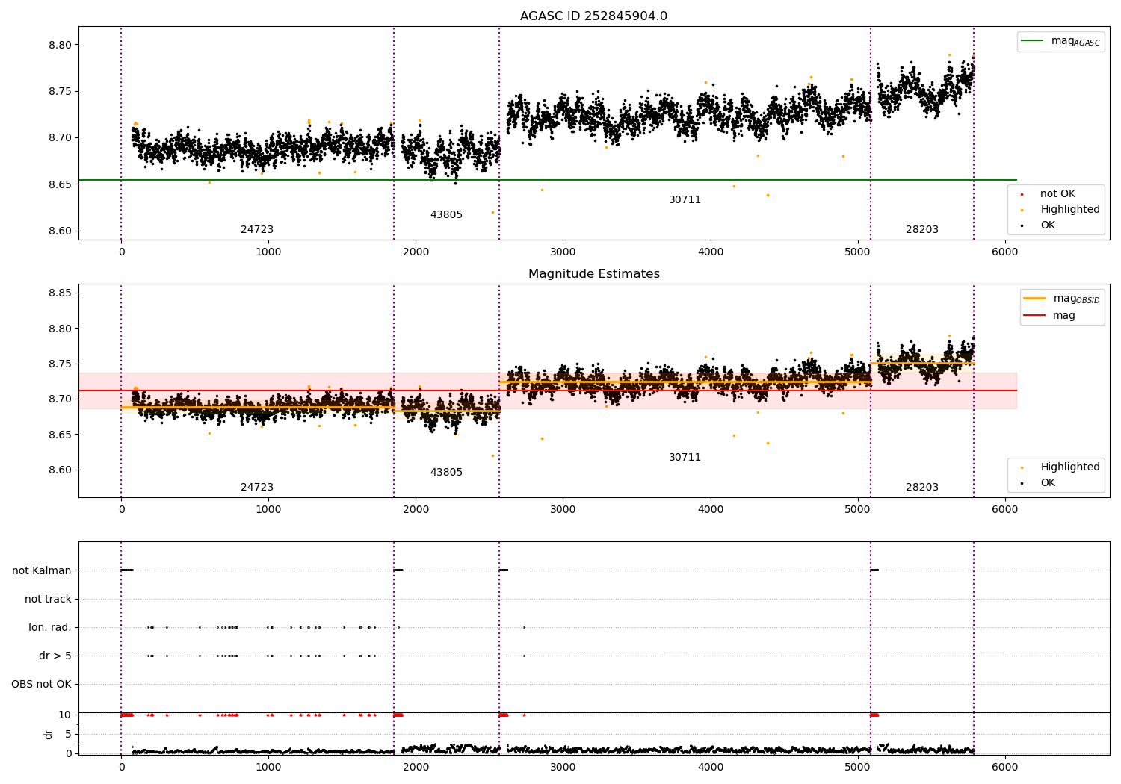Click x-axis tick 6000 under top plot
This screenshot has width=1121, height=784.
point(1004,252)
